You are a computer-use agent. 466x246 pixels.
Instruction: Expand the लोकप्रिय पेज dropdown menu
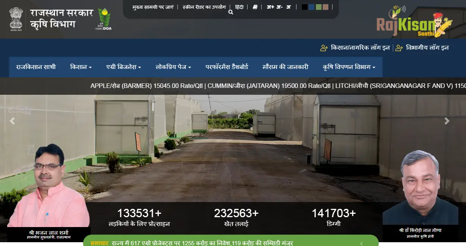pos(173,67)
